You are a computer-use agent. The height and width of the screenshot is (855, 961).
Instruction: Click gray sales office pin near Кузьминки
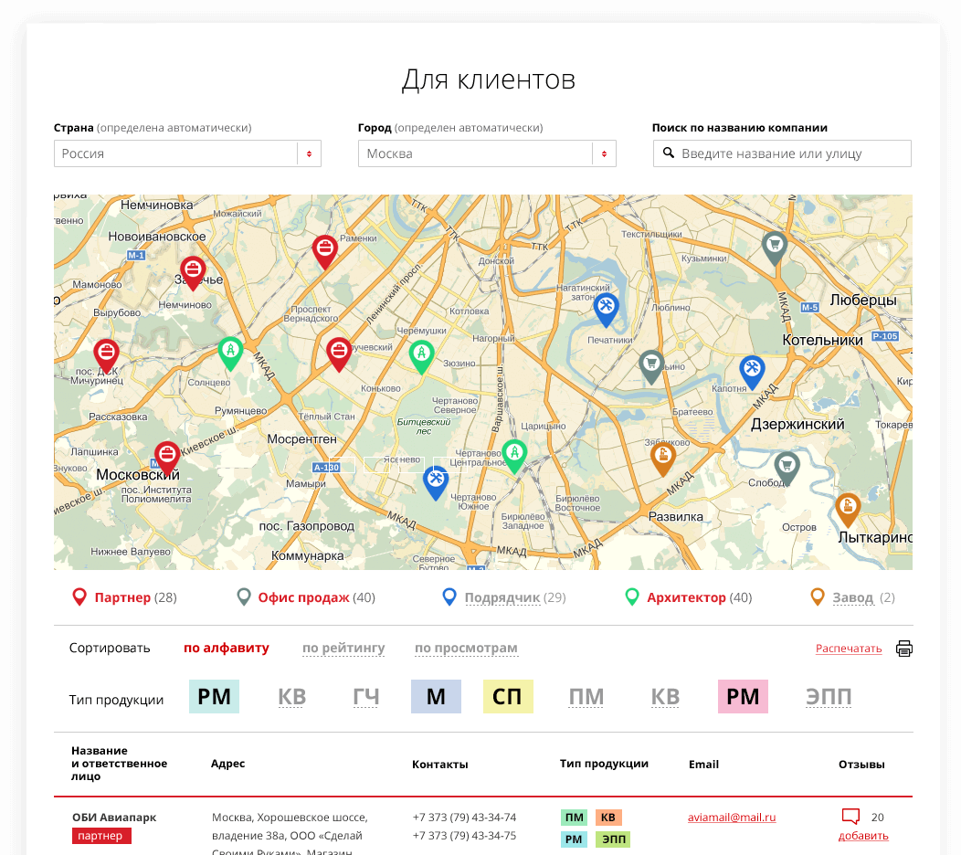775,248
